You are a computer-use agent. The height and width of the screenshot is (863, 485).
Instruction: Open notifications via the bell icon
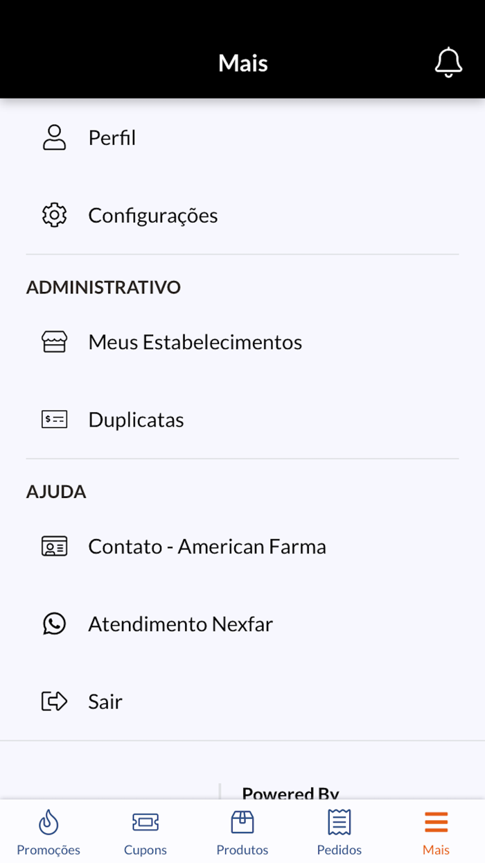pos(448,62)
